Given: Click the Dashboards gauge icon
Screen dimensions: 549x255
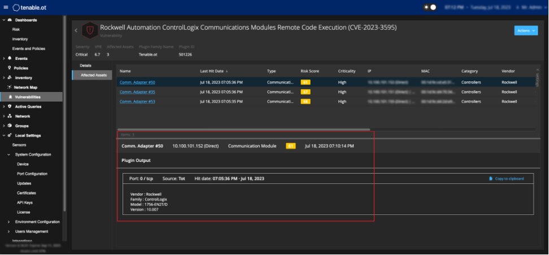Looking at the screenshot, I should click(x=10, y=20).
